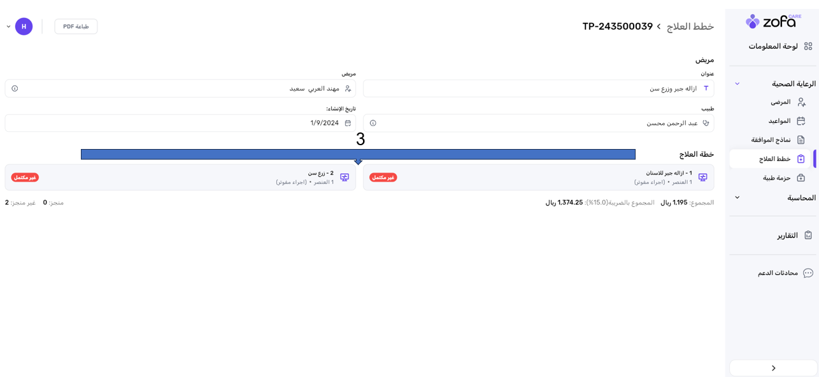Open نماذج الموافقة consent forms
819x377 pixels.
pos(771,140)
